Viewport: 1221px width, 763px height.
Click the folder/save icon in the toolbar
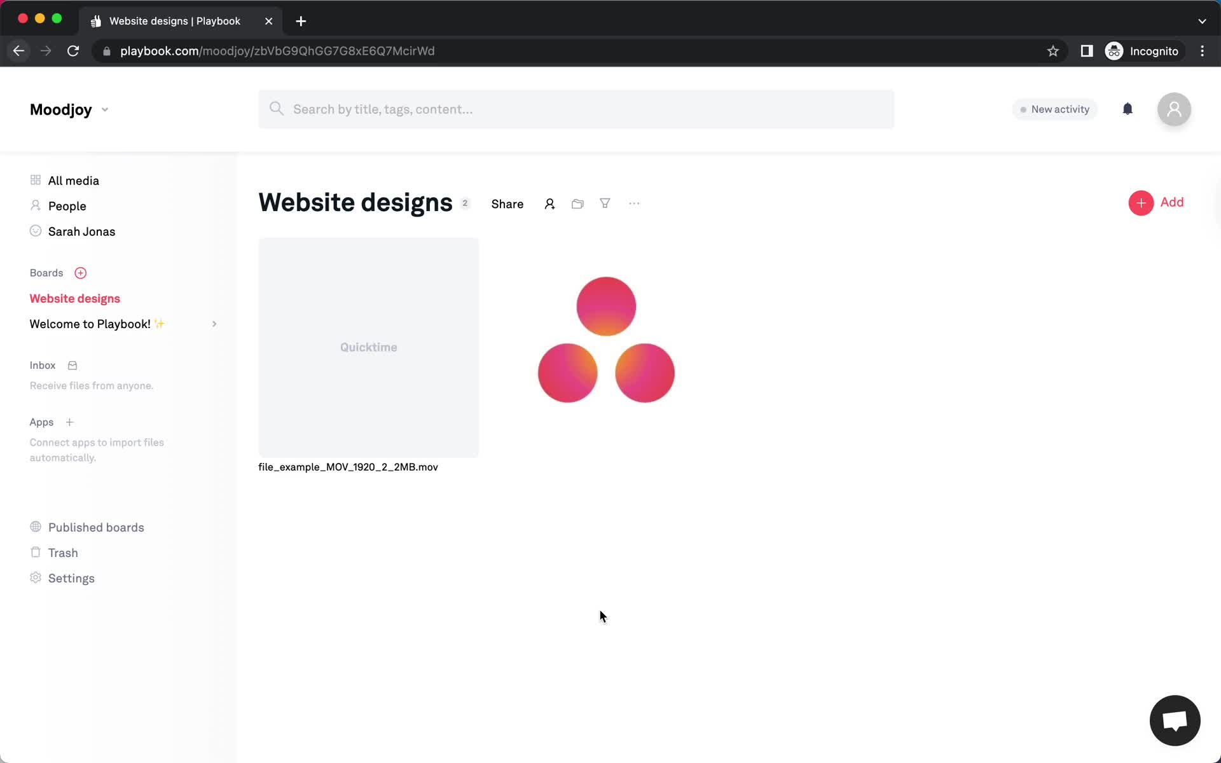pyautogui.click(x=577, y=203)
